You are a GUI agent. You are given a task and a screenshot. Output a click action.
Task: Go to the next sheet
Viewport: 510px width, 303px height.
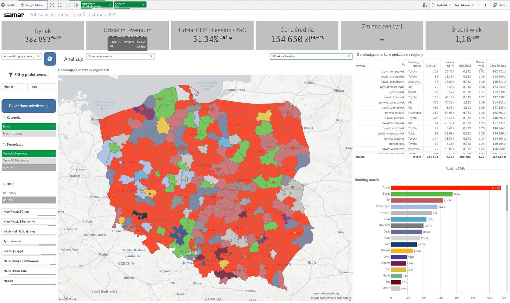point(485,5)
